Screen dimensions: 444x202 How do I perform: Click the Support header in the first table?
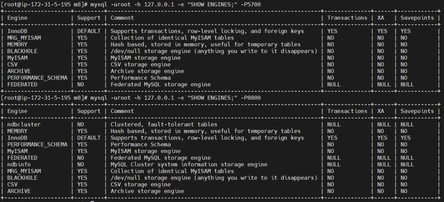click(x=89, y=18)
